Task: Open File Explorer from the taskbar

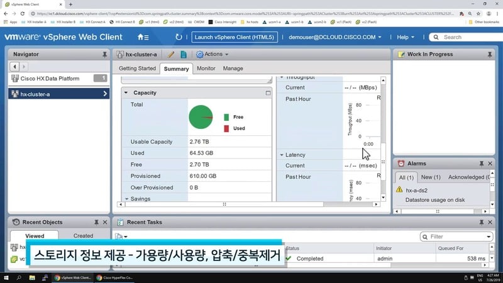Action: tap(32, 277)
